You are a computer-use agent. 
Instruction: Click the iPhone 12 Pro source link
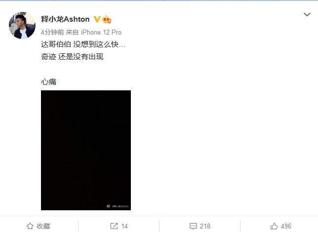point(101,32)
